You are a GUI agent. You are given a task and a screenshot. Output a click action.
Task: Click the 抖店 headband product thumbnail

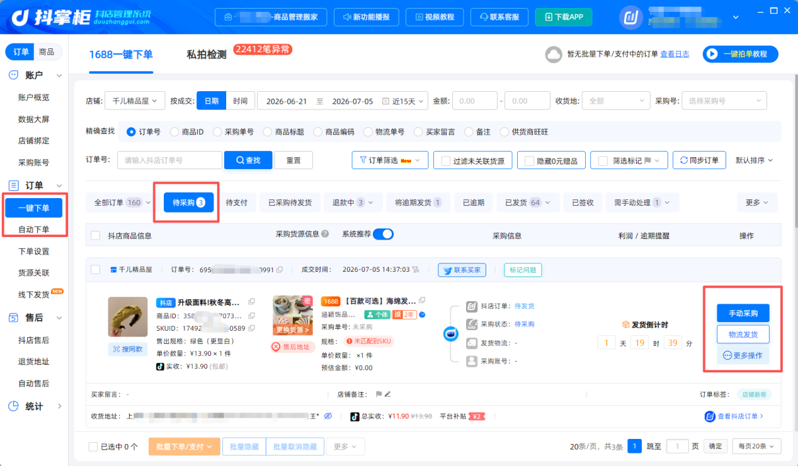pyautogui.click(x=128, y=317)
